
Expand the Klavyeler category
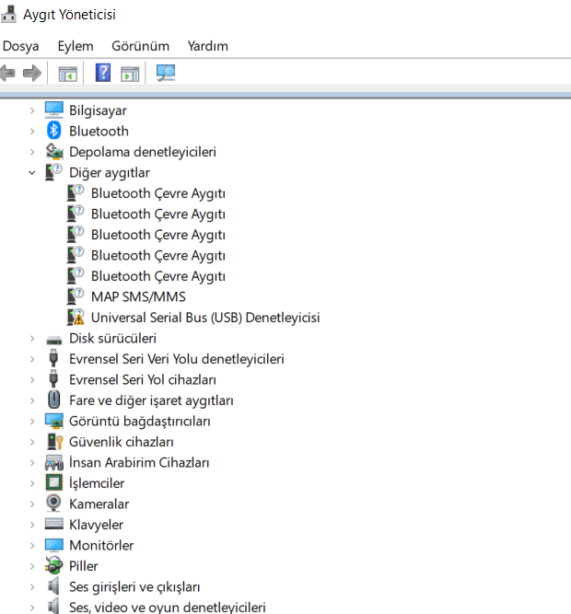tap(32, 525)
